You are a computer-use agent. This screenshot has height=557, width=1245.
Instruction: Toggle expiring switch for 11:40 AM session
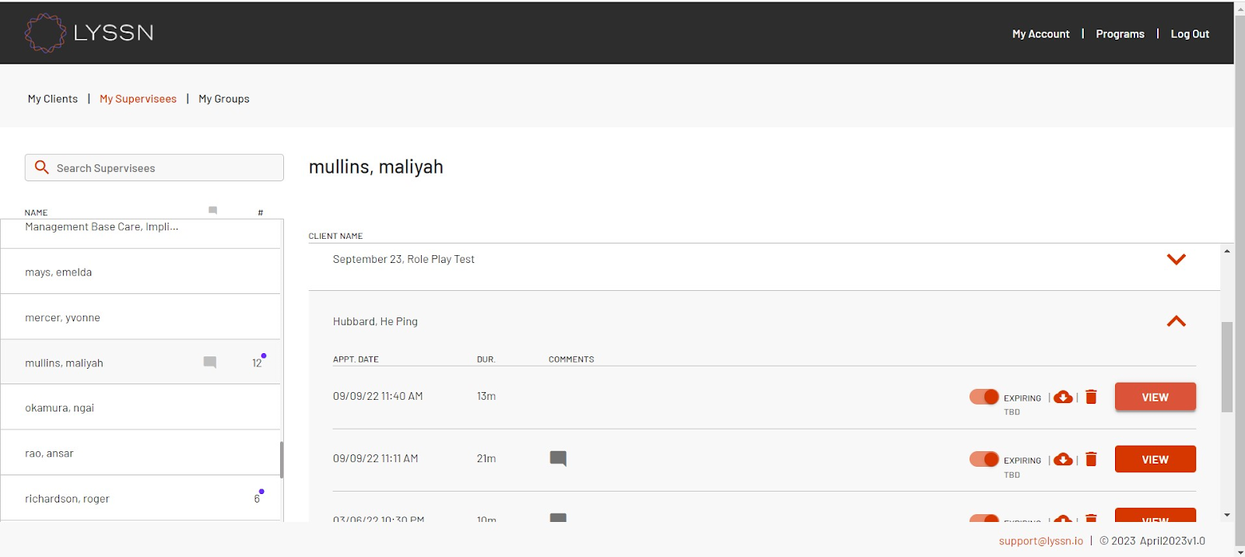pos(984,397)
